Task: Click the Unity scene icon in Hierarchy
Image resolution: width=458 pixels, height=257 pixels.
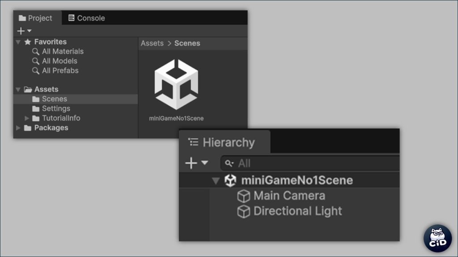Action: tap(230, 181)
